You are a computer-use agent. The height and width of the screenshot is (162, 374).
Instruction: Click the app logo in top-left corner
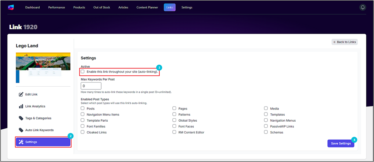11,7
